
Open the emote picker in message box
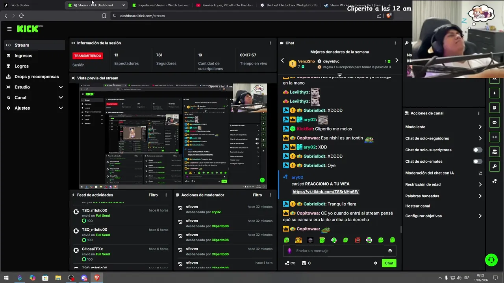pos(390,251)
